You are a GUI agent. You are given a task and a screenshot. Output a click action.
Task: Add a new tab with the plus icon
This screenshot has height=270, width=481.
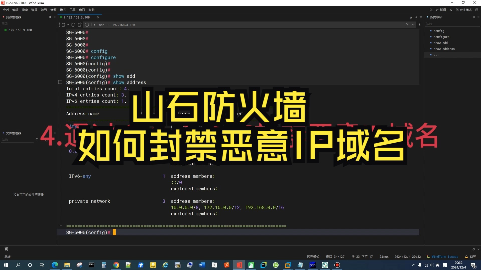(x=416, y=17)
